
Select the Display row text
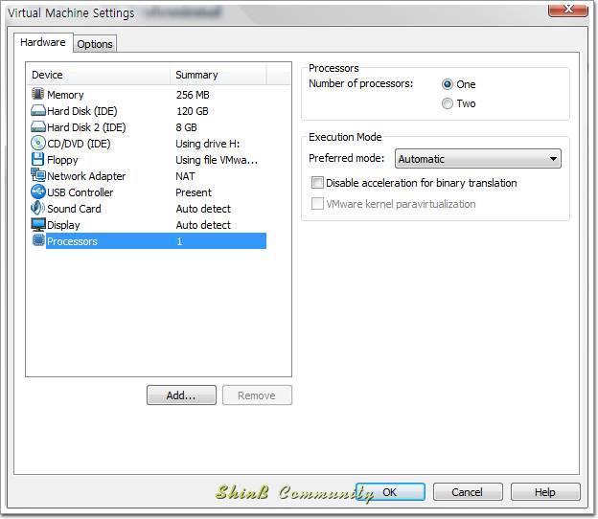pos(63,225)
